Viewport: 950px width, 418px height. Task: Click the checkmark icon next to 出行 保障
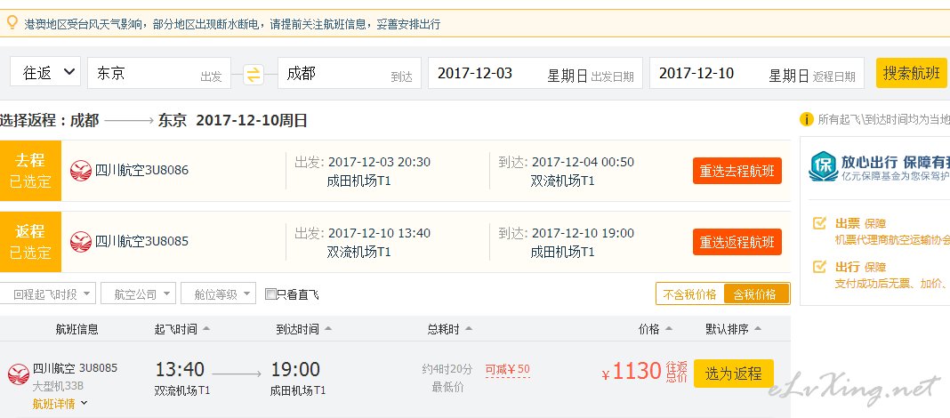(819, 267)
